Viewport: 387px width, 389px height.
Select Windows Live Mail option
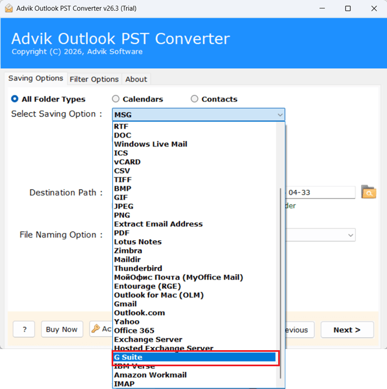194,144
